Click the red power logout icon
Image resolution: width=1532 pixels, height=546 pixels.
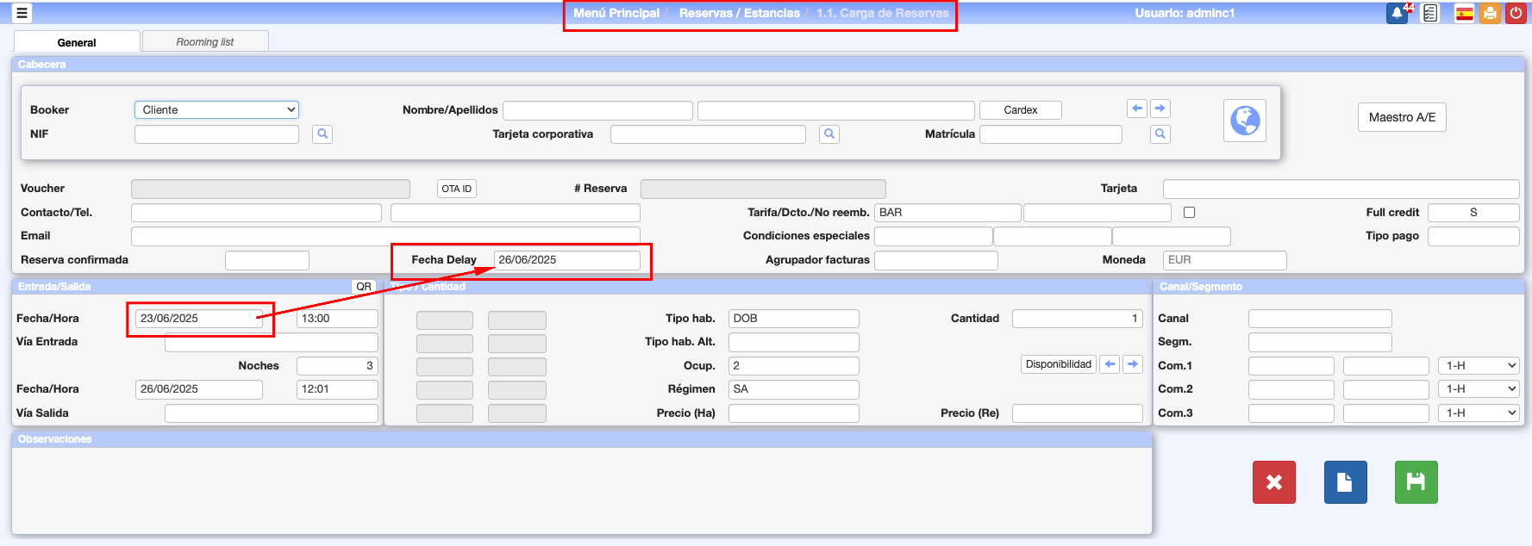click(x=1516, y=14)
